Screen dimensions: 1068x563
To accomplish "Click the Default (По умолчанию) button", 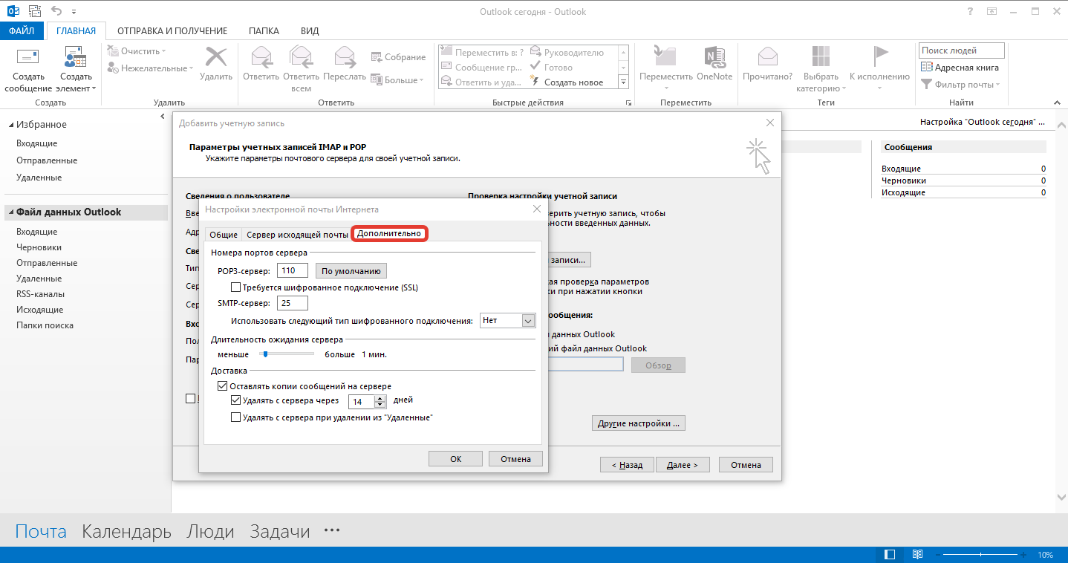I will 351,271.
